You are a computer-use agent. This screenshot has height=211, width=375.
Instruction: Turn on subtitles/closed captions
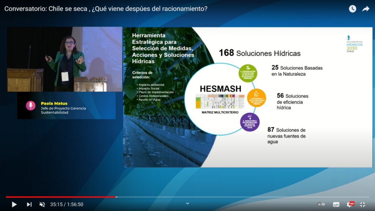(x=336, y=204)
